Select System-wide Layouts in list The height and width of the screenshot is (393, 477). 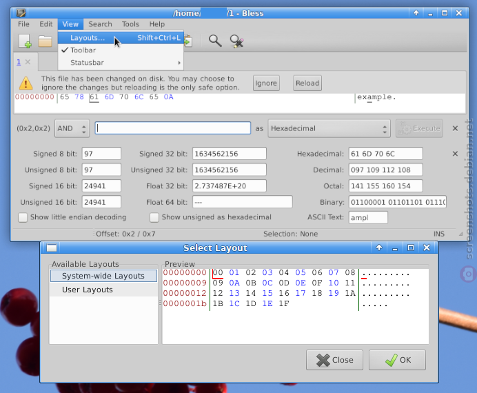[103, 276]
